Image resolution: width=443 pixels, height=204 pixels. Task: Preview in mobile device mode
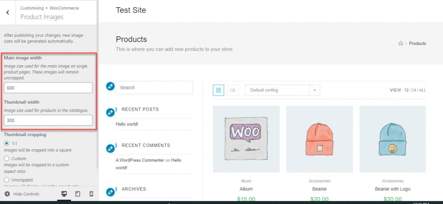(x=91, y=194)
